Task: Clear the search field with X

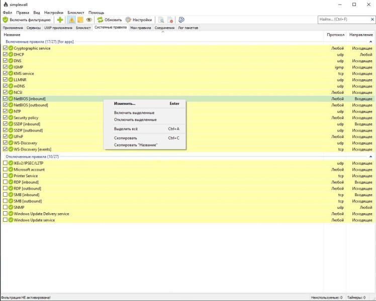Action: coord(372,20)
